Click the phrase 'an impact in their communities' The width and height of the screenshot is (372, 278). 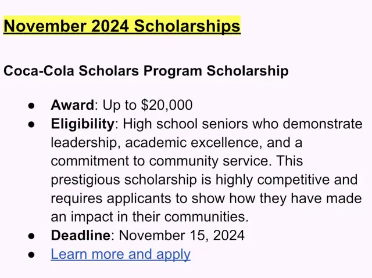[149, 216]
